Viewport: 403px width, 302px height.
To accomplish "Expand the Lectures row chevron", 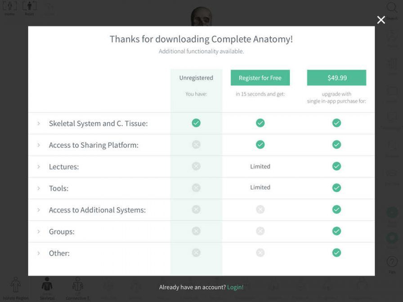I will (39, 167).
